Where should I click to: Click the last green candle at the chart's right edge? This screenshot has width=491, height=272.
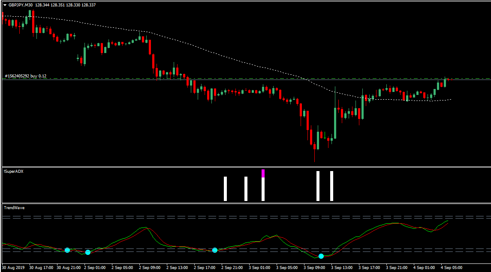click(x=445, y=83)
